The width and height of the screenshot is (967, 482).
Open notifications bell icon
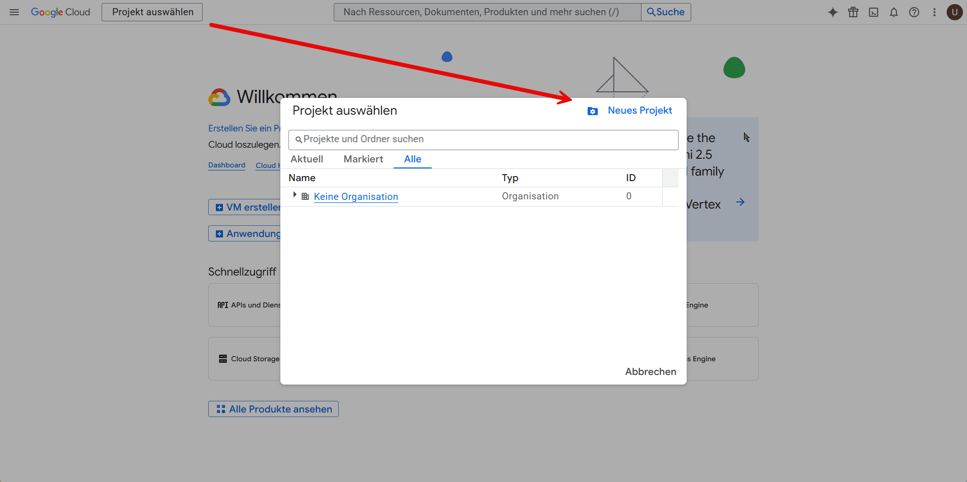coord(894,12)
